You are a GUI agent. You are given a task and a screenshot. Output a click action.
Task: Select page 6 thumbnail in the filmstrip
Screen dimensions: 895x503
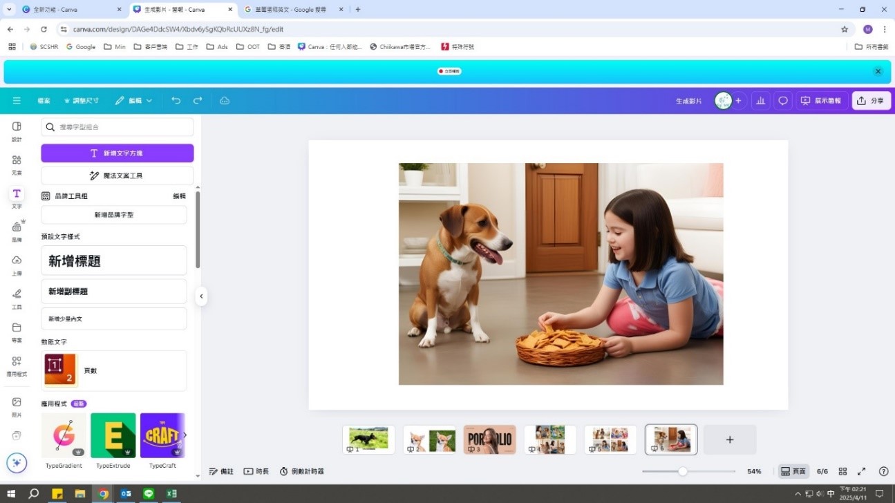pos(671,439)
